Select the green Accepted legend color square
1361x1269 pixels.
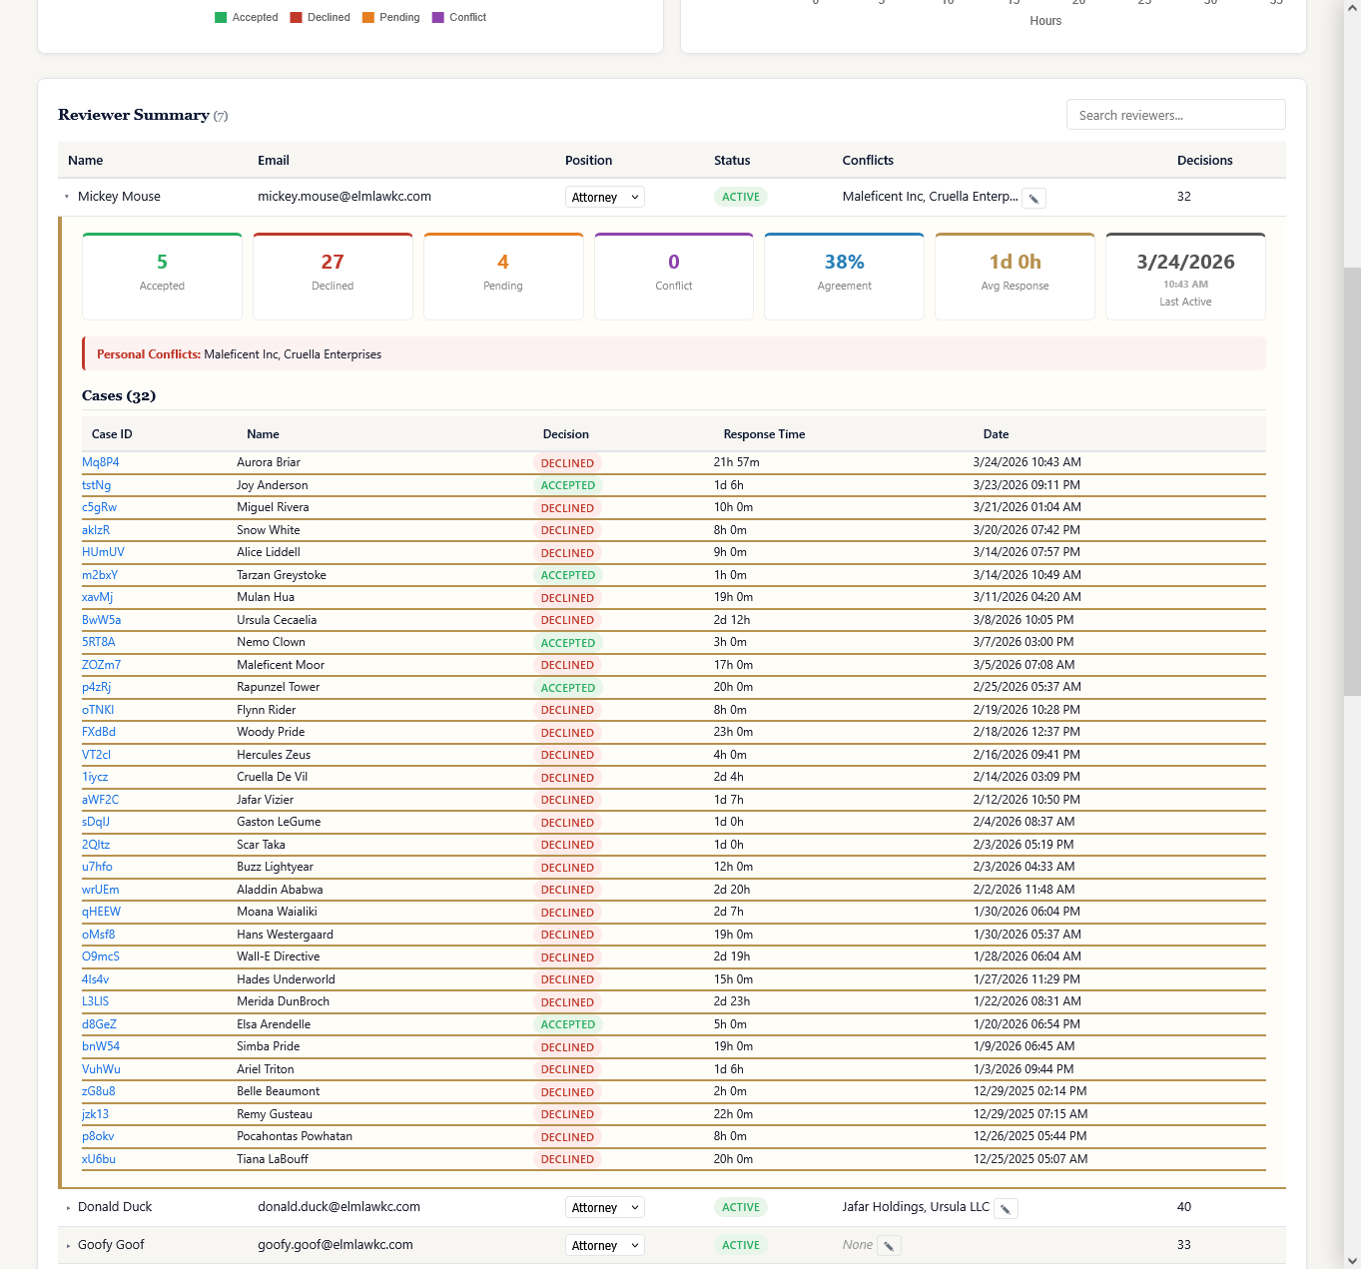click(x=221, y=17)
